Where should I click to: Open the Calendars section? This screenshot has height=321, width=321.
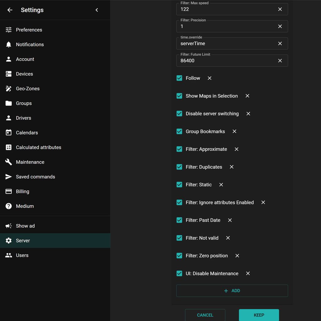[55, 133]
